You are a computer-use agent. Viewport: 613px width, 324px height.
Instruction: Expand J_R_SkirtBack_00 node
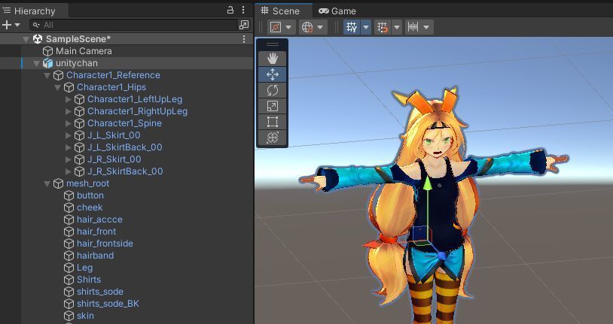tap(68, 171)
